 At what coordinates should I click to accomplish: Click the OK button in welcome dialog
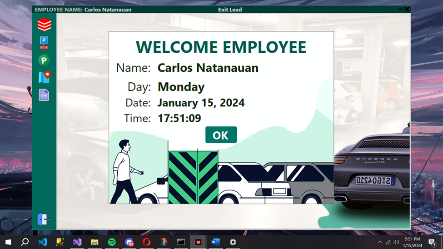pyautogui.click(x=221, y=135)
